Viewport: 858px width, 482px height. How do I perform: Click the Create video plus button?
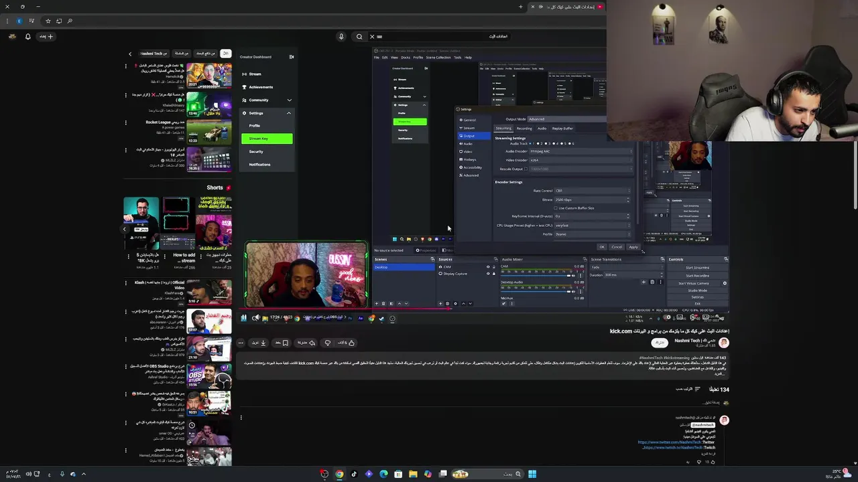pyautogui.click(x=46, y=37)
